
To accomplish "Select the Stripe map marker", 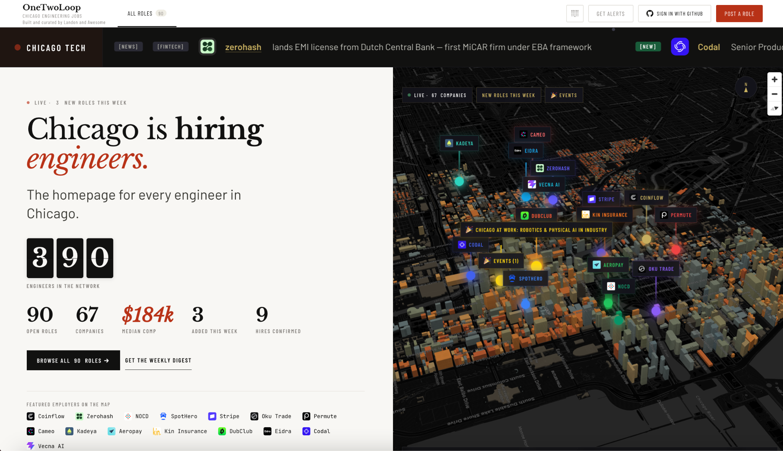I will (x=601, y=199).
